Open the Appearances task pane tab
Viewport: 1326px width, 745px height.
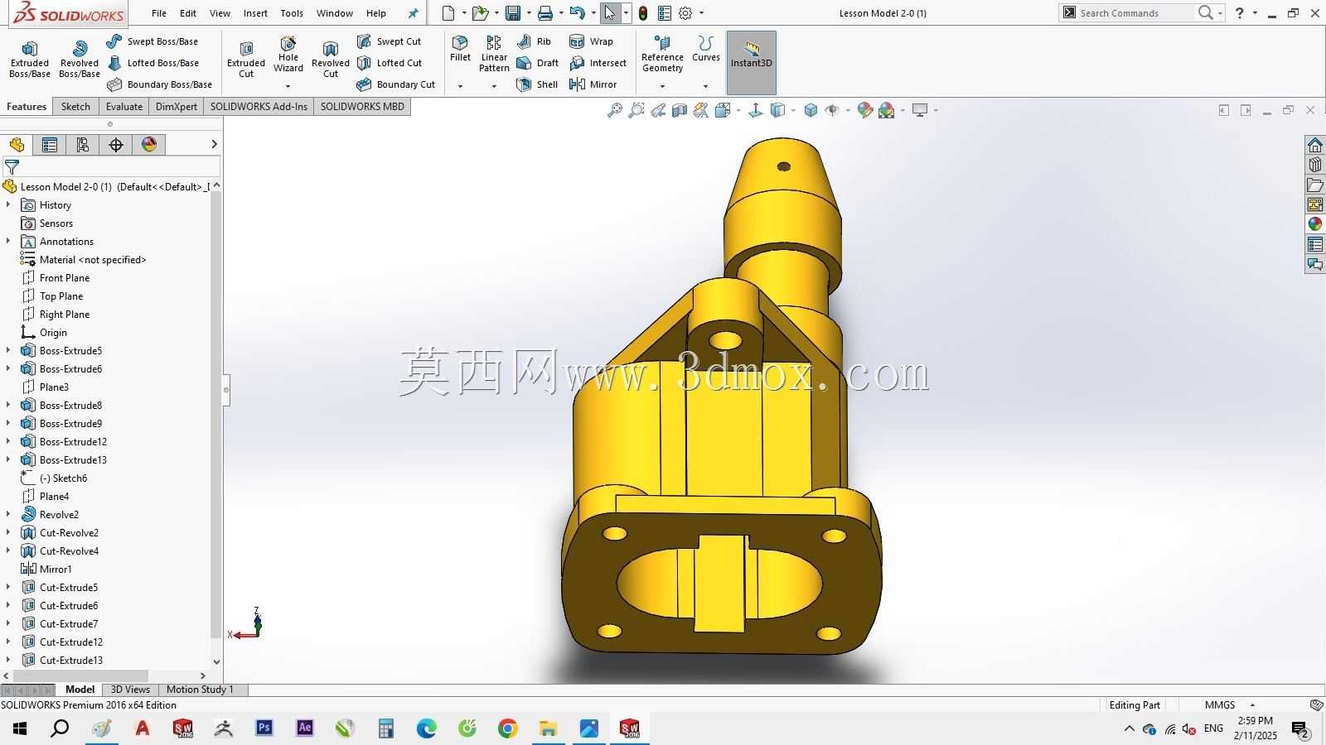[x=1315, y=224]
